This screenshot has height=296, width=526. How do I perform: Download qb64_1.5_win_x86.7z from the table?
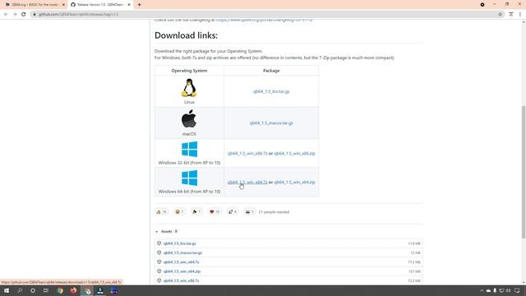coord(247,154)
